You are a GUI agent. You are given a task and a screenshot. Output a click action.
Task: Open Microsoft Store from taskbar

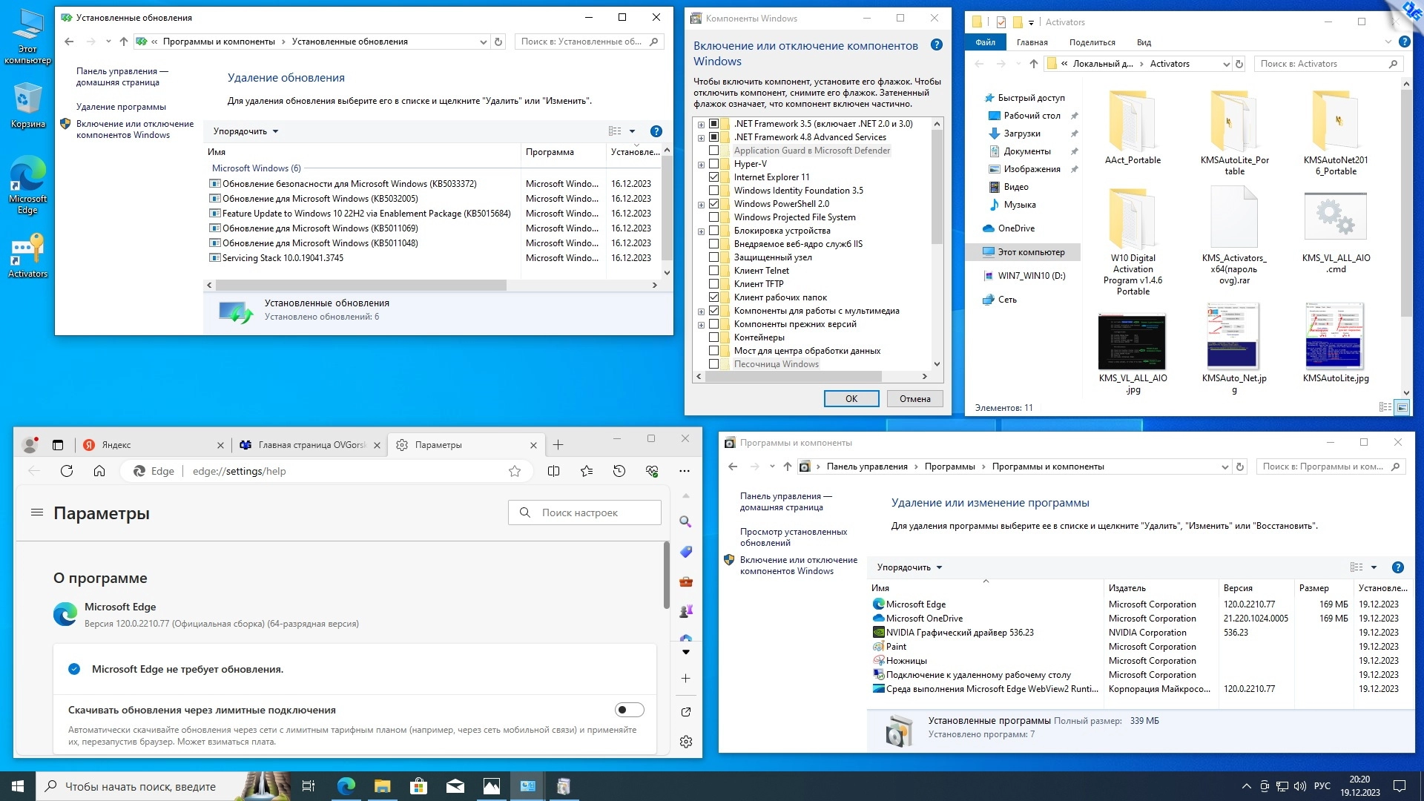418,786
